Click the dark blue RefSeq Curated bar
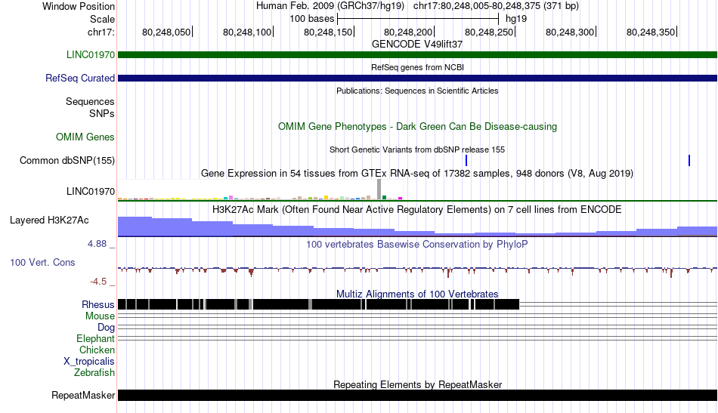This screenshot has width=718, height=413. 417,79
